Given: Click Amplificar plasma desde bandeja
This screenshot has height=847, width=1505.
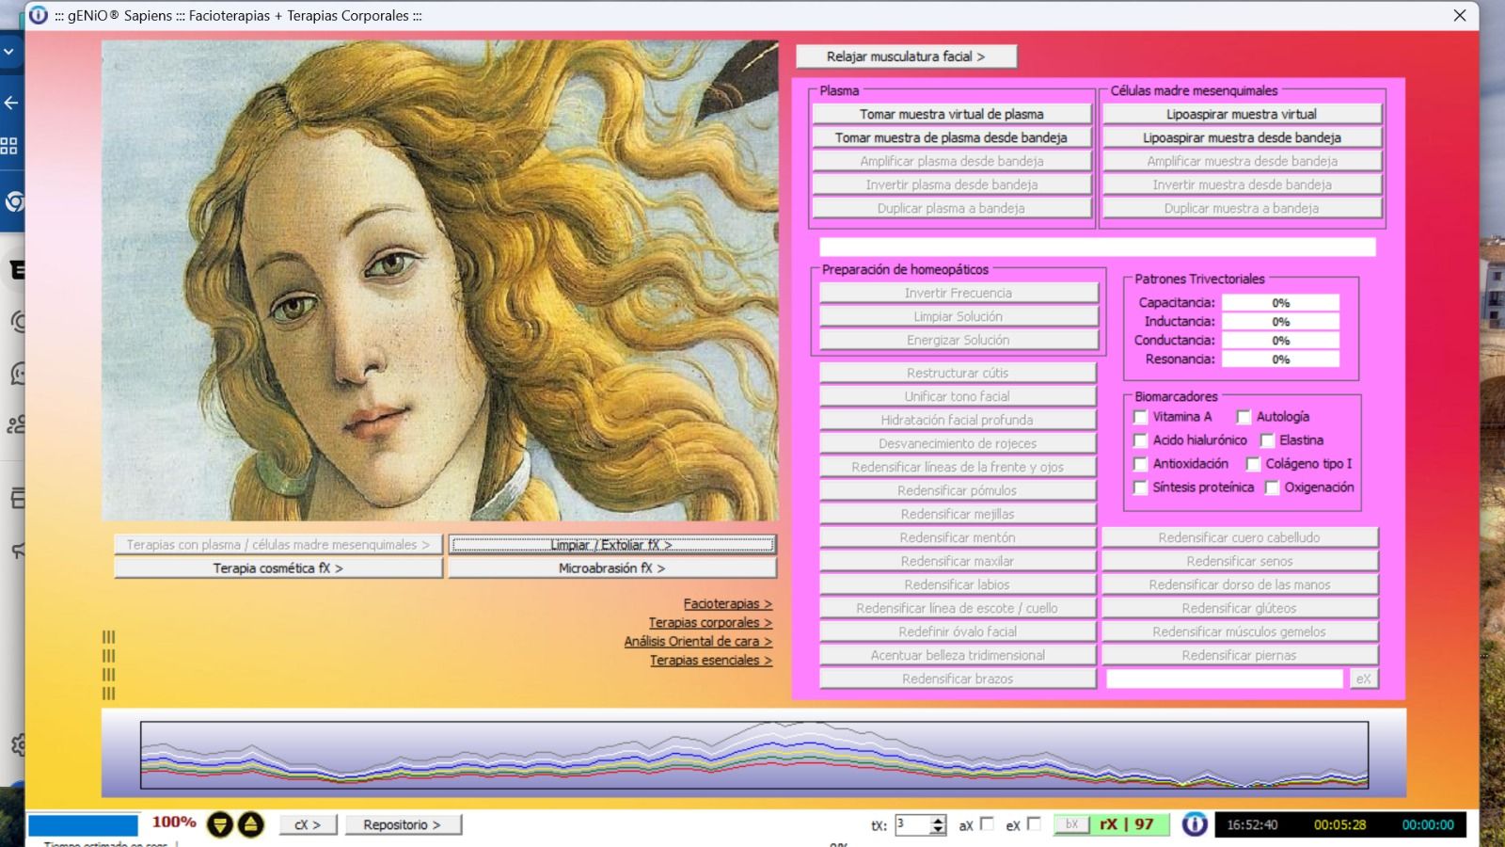Looking at the screenshot, I should [x=951, y=161].
